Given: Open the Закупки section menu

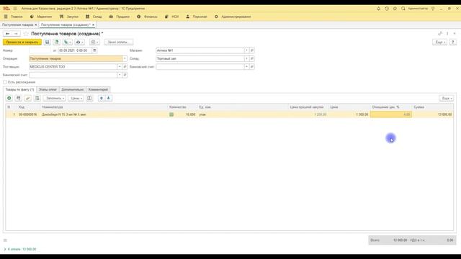Looking at the screenshot, I should click(69, 17).
